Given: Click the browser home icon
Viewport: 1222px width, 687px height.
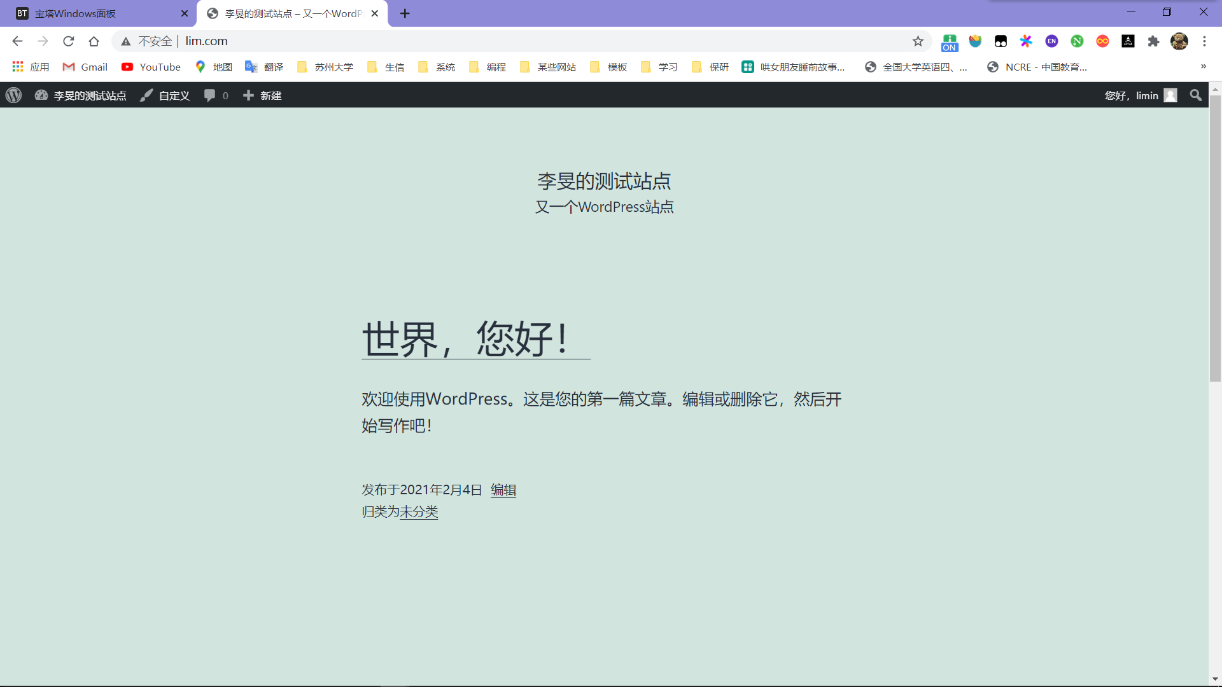Looking at the screenshot, I should (94, 41).
